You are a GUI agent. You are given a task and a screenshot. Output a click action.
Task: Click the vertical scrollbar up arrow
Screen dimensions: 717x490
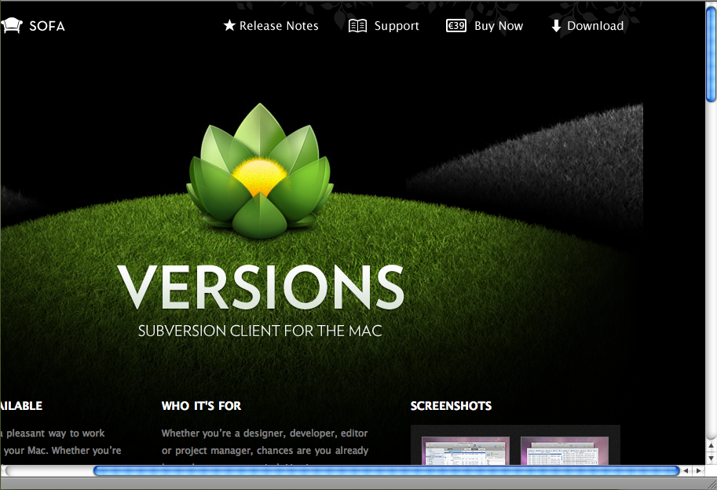point(711,444)
